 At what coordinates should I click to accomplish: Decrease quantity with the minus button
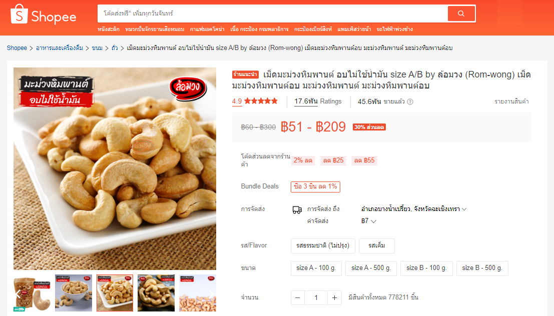coord(297,298)
